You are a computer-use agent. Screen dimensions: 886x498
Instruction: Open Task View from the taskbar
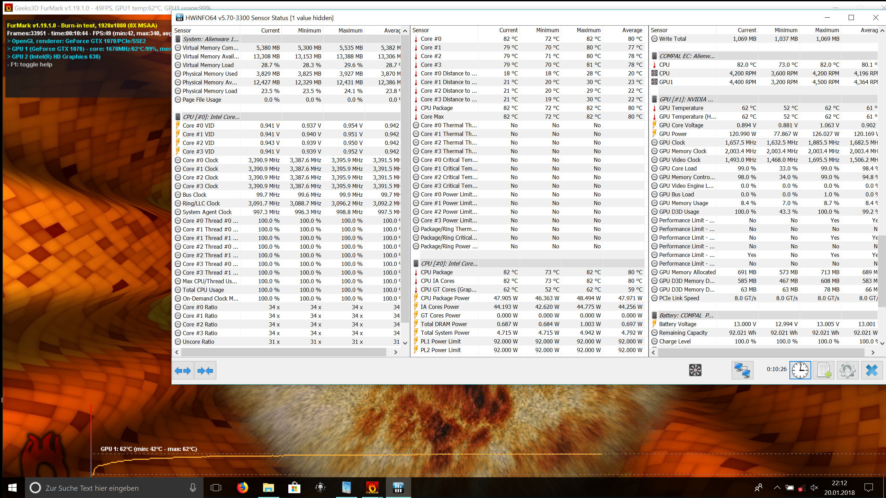coord(216,488)
